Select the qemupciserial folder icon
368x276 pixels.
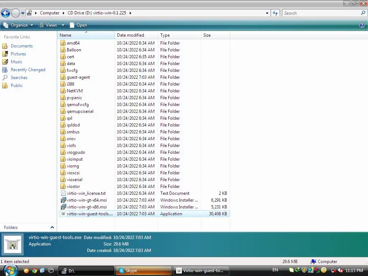tap(63, 111)
